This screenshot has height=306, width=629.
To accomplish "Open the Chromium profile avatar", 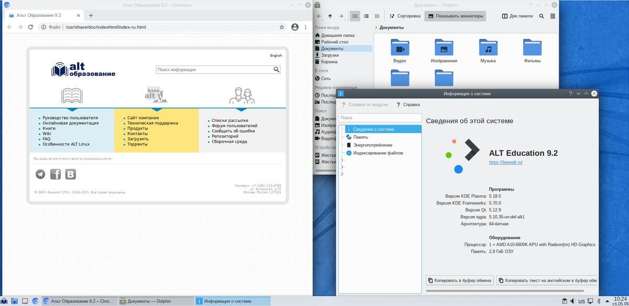I will 295,27.
